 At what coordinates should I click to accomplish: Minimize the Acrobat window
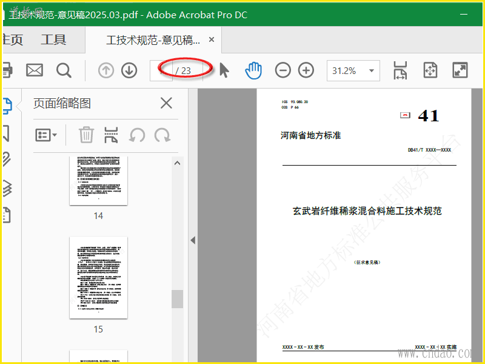coord(464,14)
